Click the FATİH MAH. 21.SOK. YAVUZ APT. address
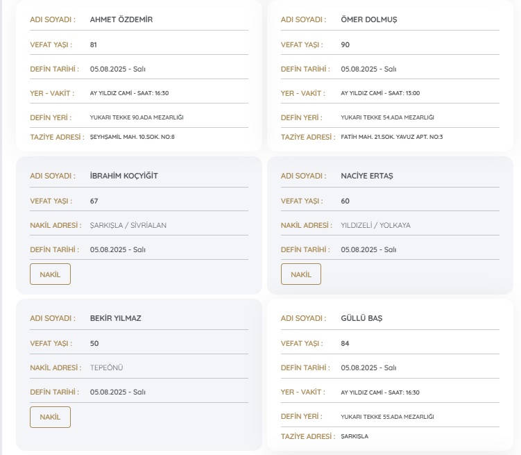Image resolution: width=521 pixels, height=455 pixels. [x=392, y=137]
